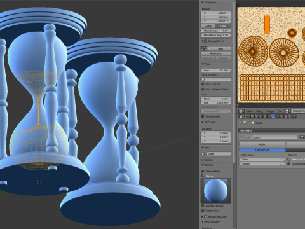Collapse the Grease Pencil panel triangle

[203, 41]
